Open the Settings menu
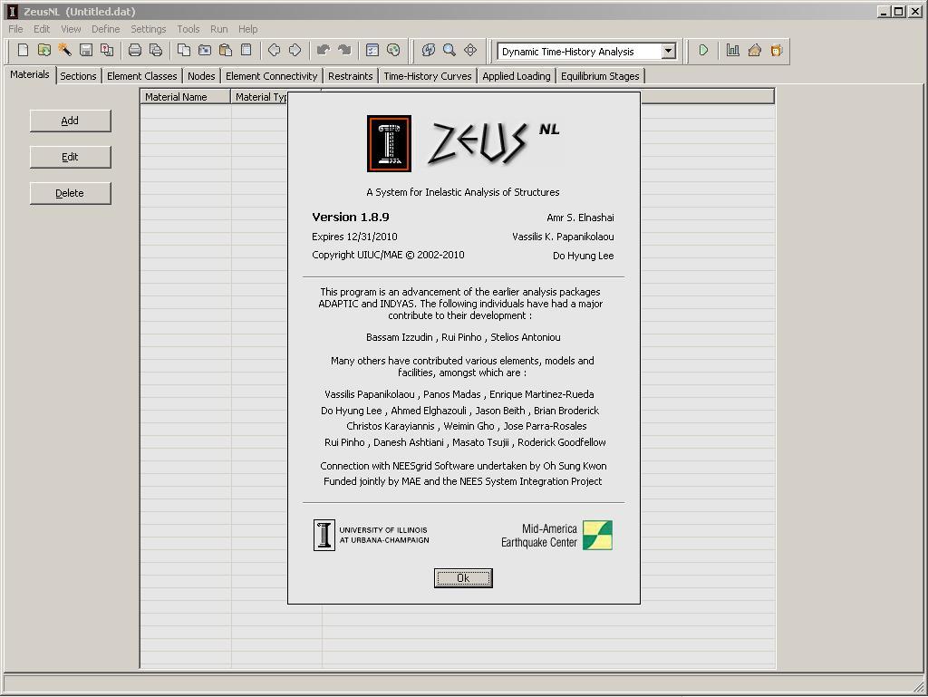 149,29
